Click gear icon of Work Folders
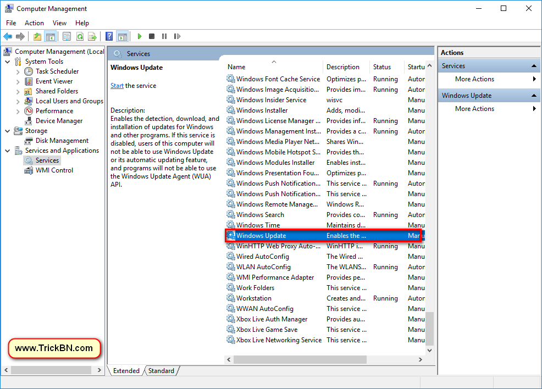 pyautogui.click(x=230, y=287)
